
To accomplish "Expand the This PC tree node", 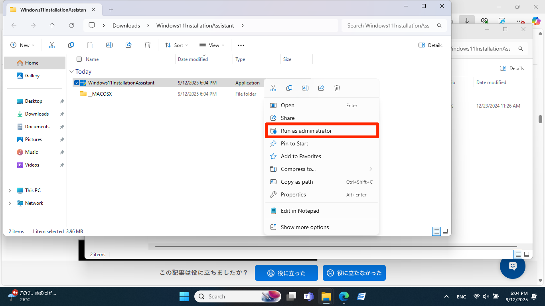I will coord(10,190).
